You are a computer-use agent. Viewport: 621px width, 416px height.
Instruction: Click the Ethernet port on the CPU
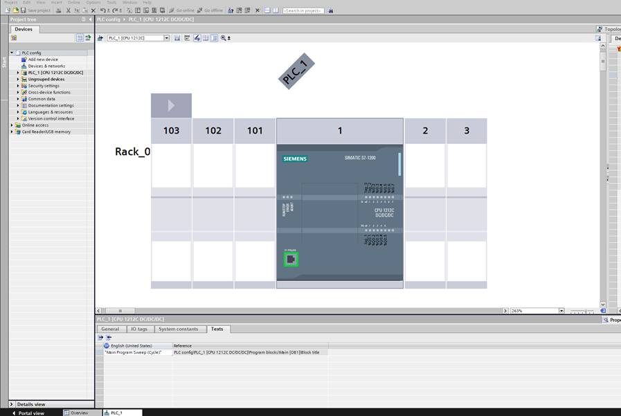pyautogui.click(x=291, y=259)
